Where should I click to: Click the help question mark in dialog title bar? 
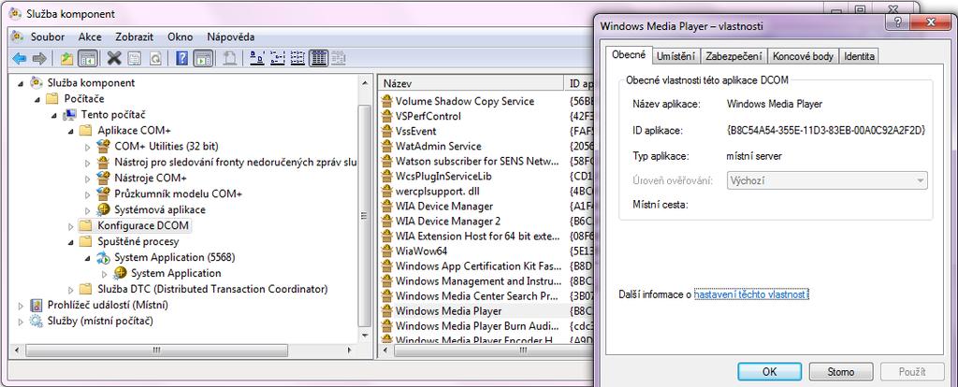click(897, 22)
